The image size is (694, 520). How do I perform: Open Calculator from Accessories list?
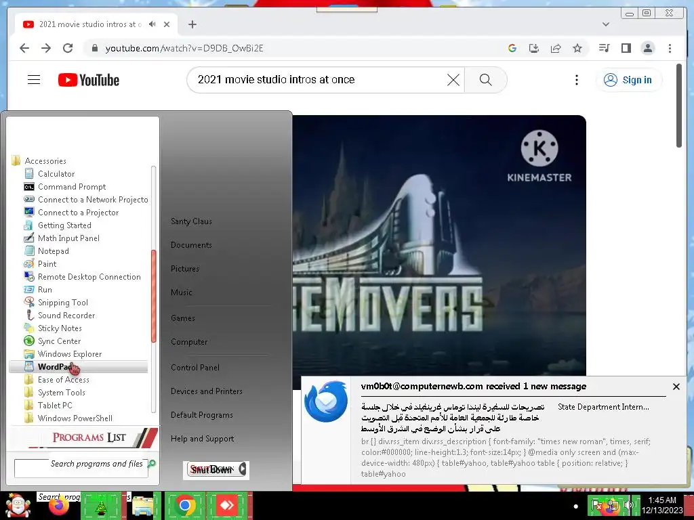56,174
